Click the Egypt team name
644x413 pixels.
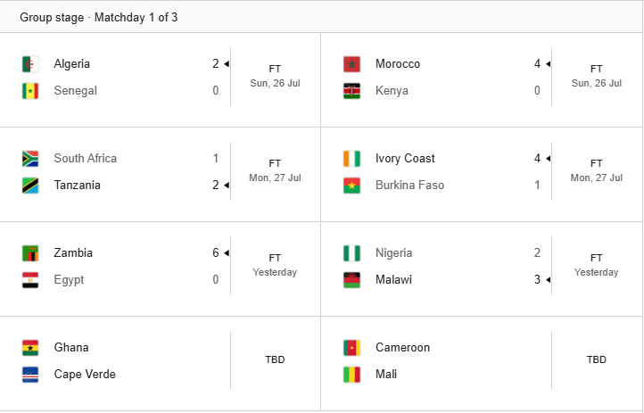(69, 279)
